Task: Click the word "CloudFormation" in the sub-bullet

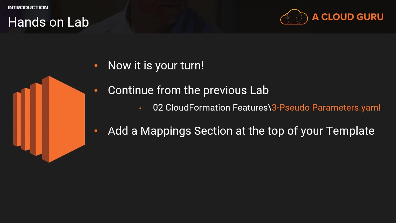Action: [198, 107]
